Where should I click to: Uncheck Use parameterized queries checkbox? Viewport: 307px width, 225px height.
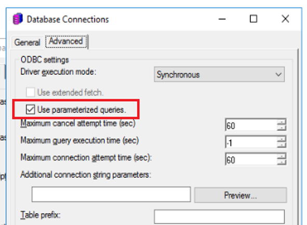coord(30,110)
